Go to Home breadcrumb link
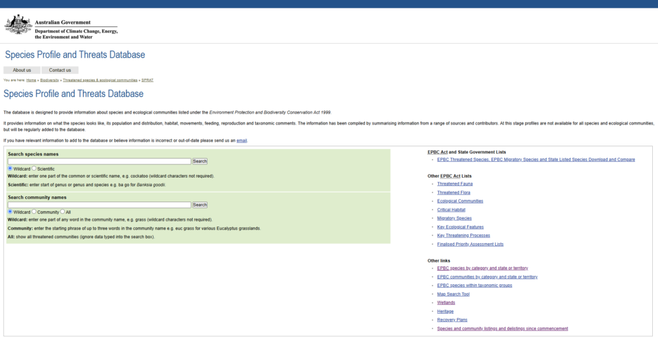Screen dimensions: 658x342 coord(31,80)
